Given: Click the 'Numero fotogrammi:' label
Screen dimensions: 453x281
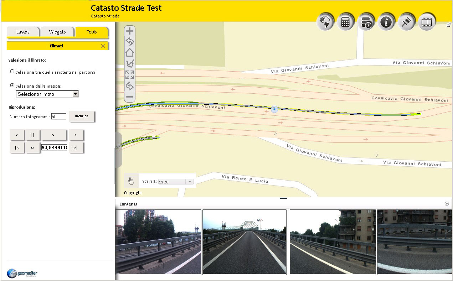Looking at the screenshot, I should click(x=30, y=117).
